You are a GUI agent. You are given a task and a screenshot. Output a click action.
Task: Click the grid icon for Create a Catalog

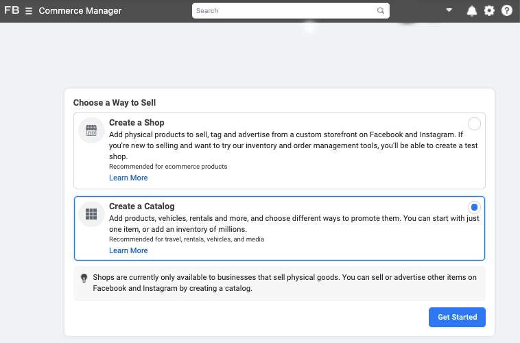point(91,214)
